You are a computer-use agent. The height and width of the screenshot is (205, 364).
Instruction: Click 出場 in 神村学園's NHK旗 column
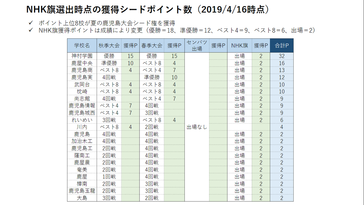click(x=239, y=56)
